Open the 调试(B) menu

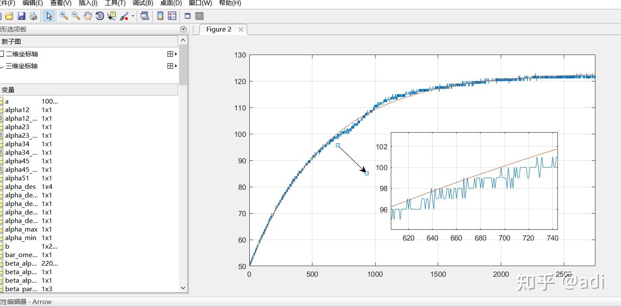pyautogui.click(x=143, y=3)
